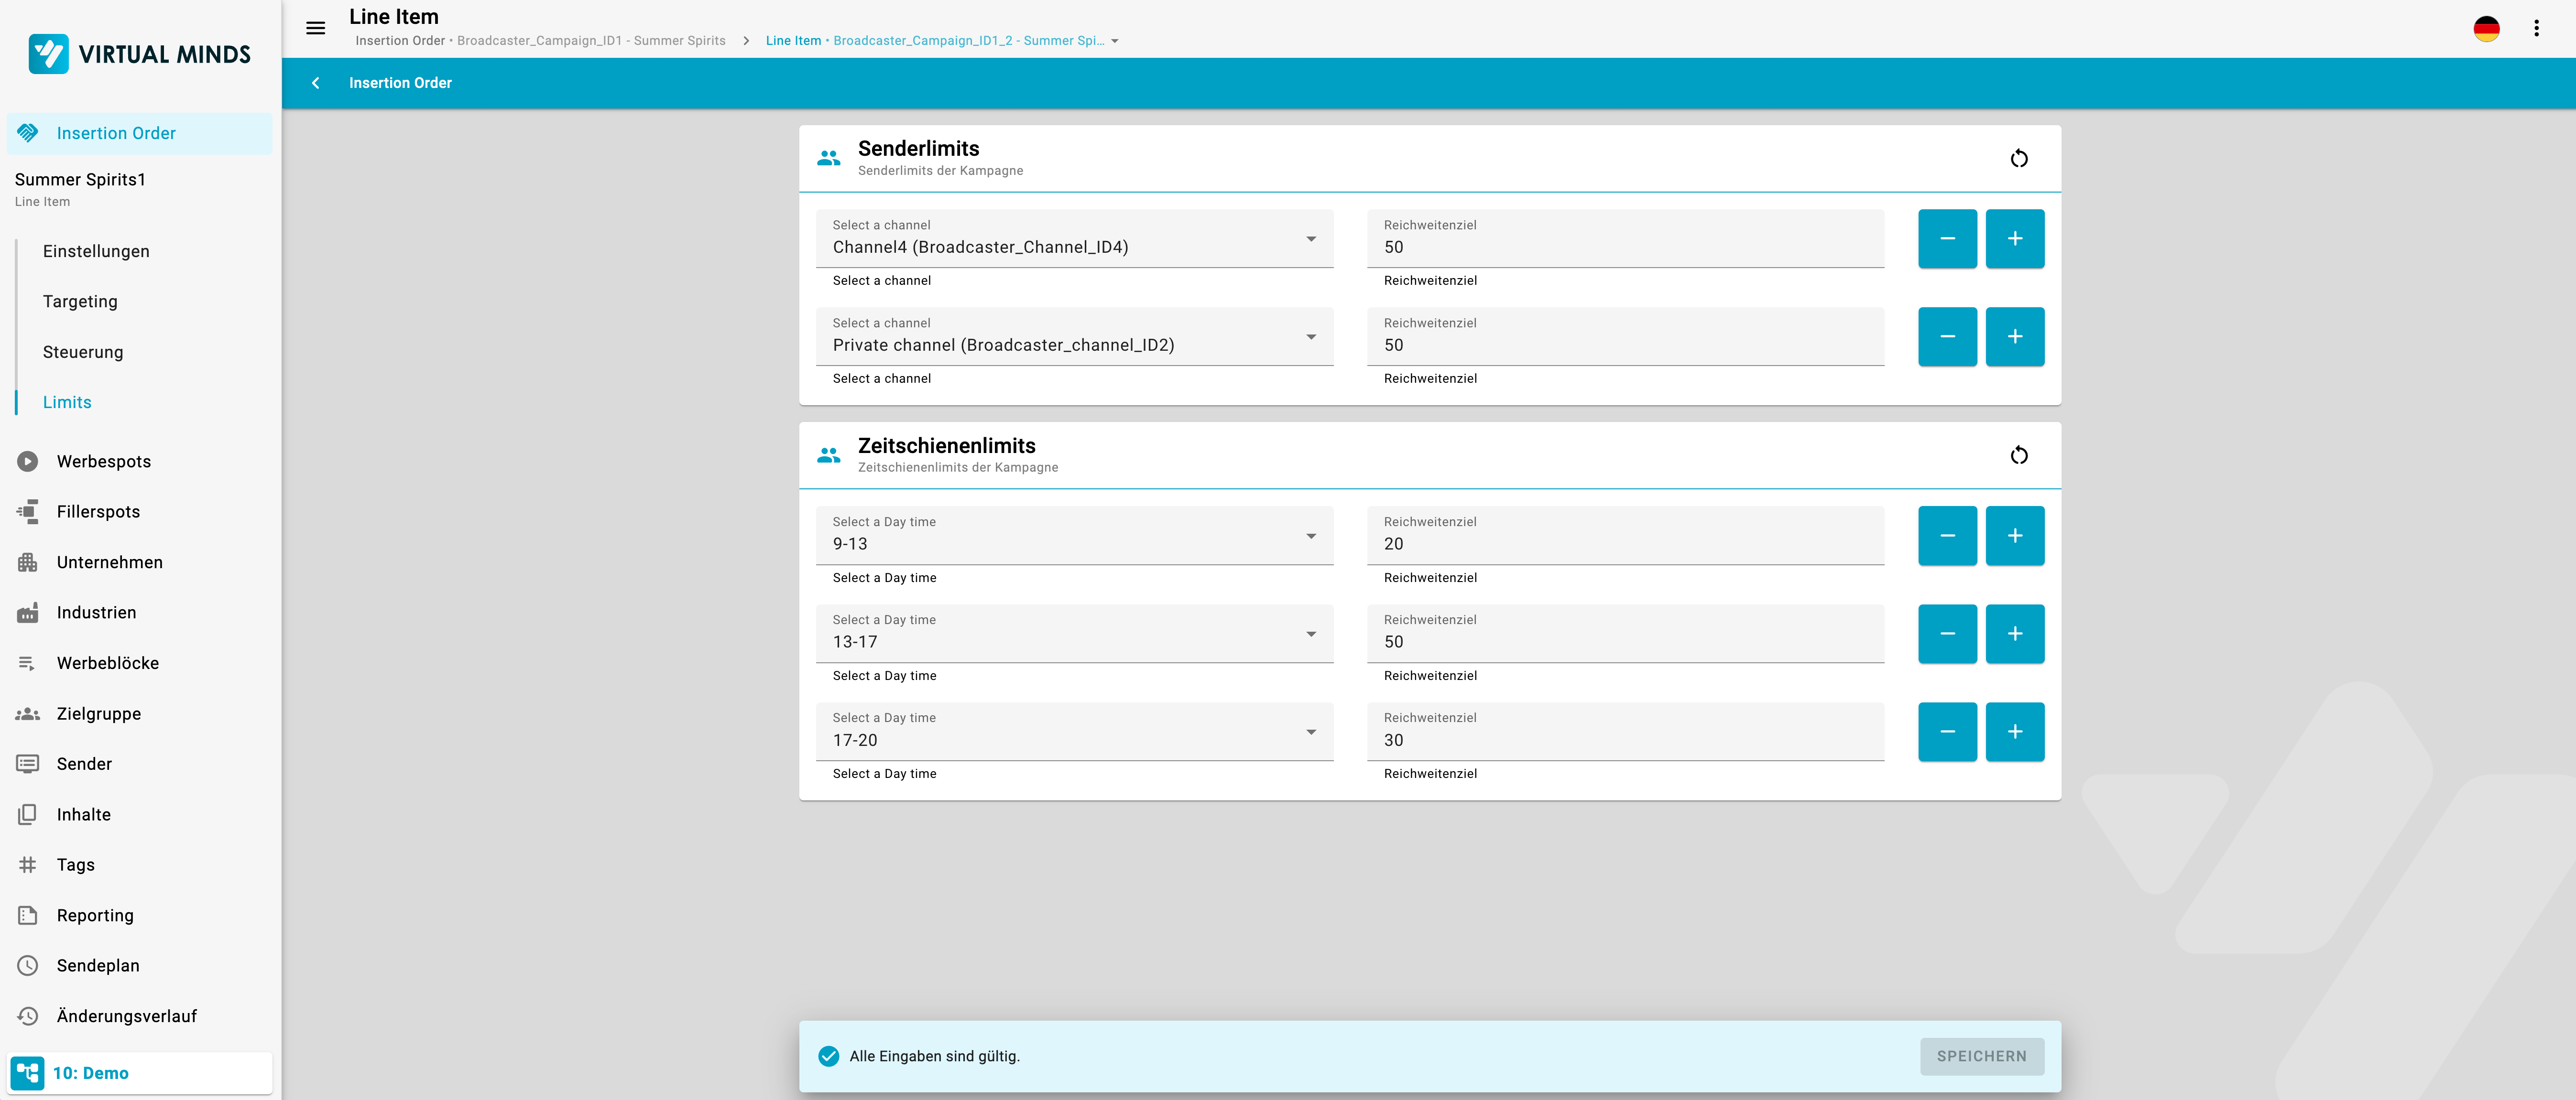Viewport: 2576px width, 1100px height.
Task: Expand the Line Item breadcrumb dropdown arrow
Action: pos(1115,41)
